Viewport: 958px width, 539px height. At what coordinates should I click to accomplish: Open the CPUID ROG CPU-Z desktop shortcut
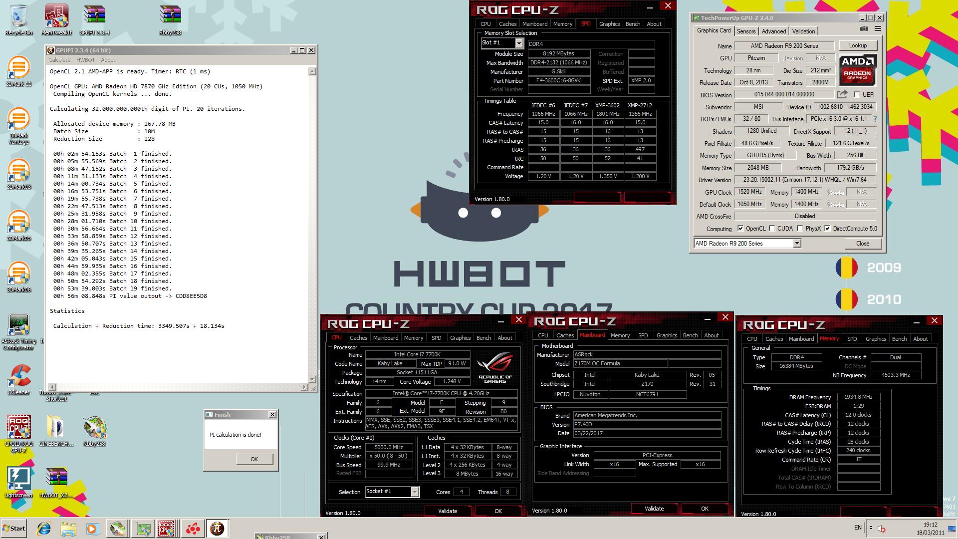[18, 434]
